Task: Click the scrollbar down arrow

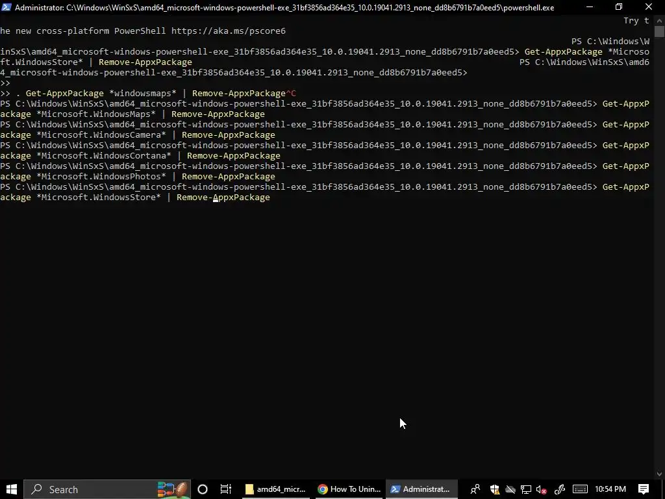Action: pos(660,474)
